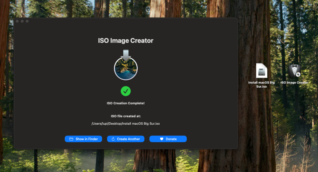Close the ISO Image Creator window
This screenshot has width=318, height=172.
point(17,21)
